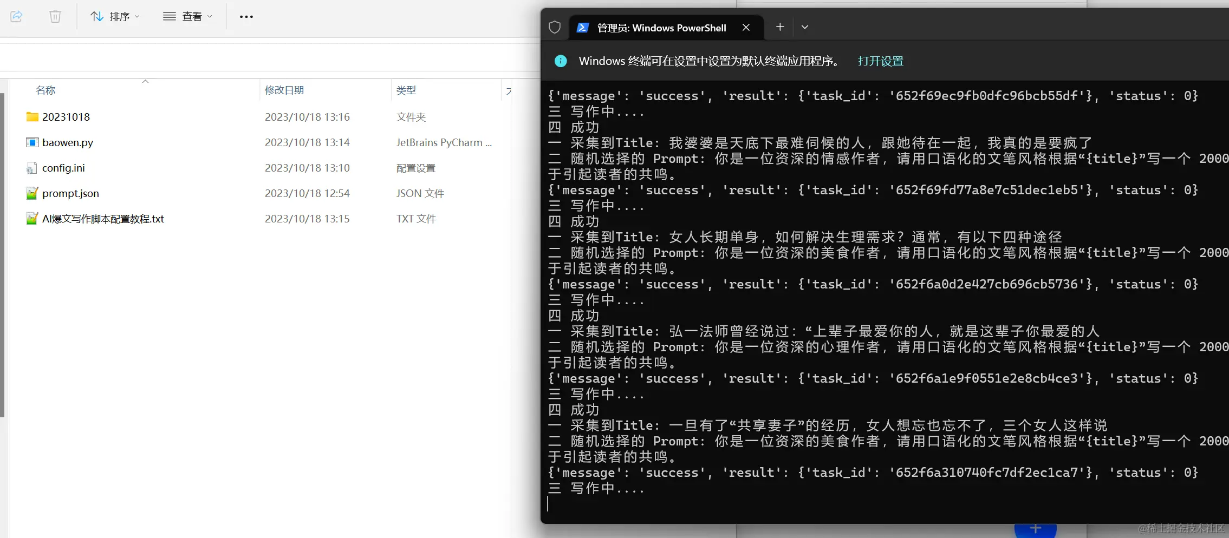Click the JetBrains PyCharm type cell
1229x538 pixels.
pyautogui.click(x=444, y=142)
